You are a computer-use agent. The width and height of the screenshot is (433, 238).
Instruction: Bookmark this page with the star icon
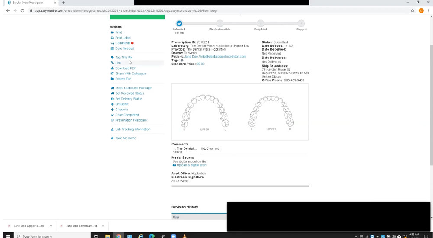pos(413,10)
